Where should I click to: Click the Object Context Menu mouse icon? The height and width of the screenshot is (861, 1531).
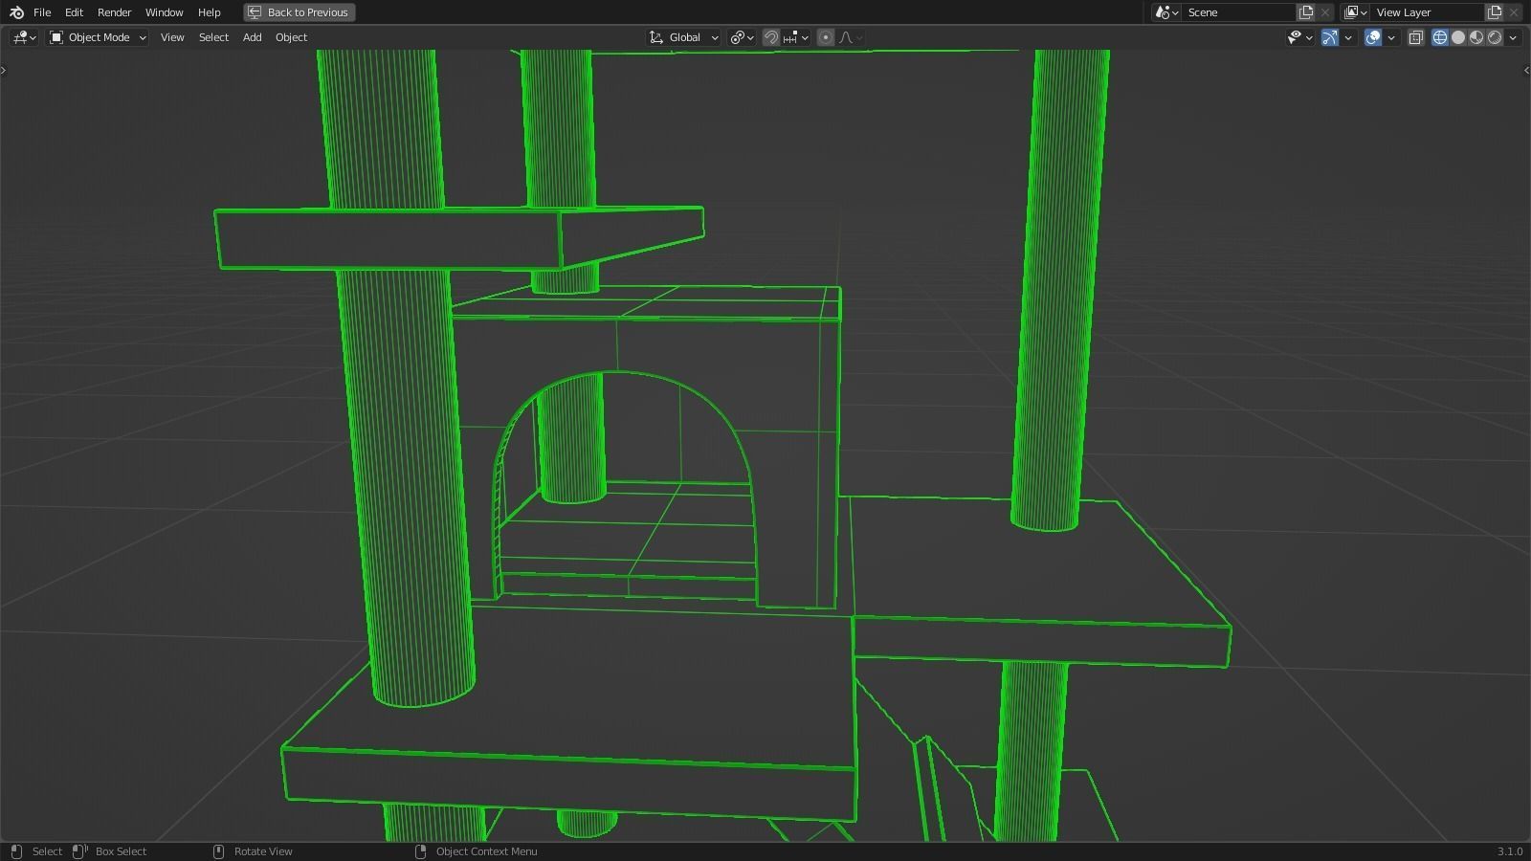420,851
